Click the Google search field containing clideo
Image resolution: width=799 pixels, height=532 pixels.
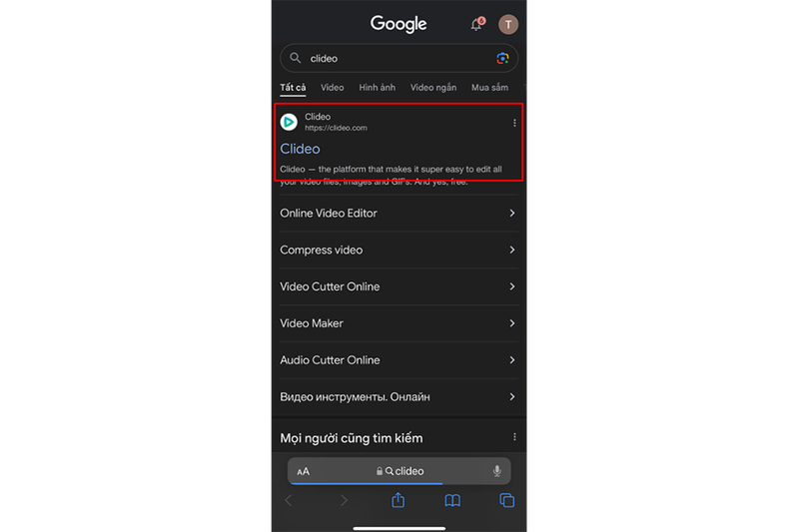coord(399,58)
